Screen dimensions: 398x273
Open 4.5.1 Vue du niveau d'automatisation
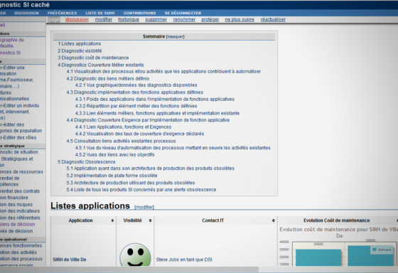click(x=173, y=148)
